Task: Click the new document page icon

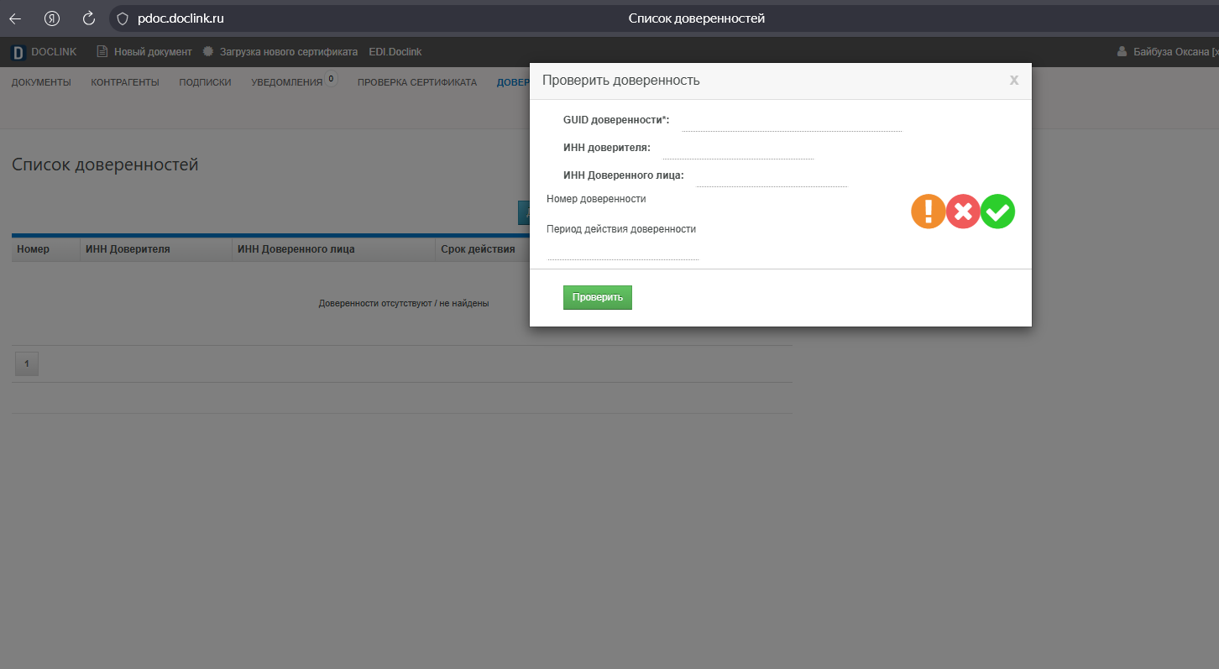Action: pos(102,52)
